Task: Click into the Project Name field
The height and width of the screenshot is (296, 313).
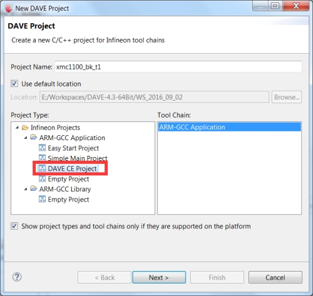Action: click(178, 67)
